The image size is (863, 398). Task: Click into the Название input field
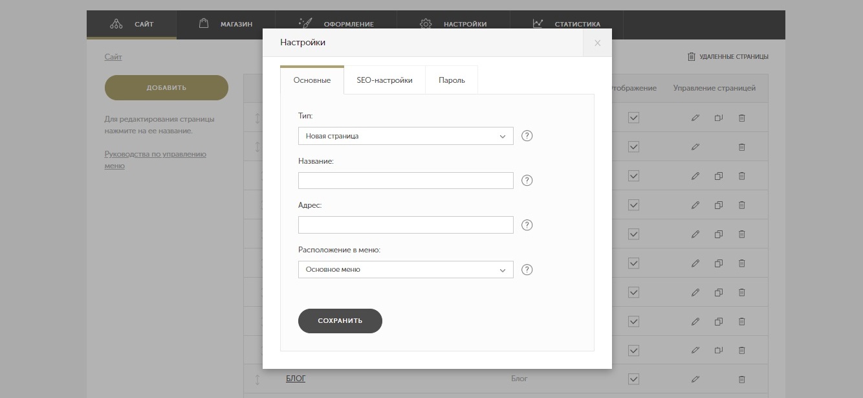(406, 181)
